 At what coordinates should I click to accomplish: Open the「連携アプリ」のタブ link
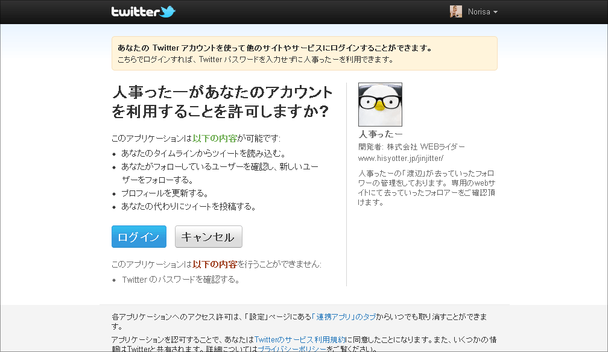click(x=344, y=316)
